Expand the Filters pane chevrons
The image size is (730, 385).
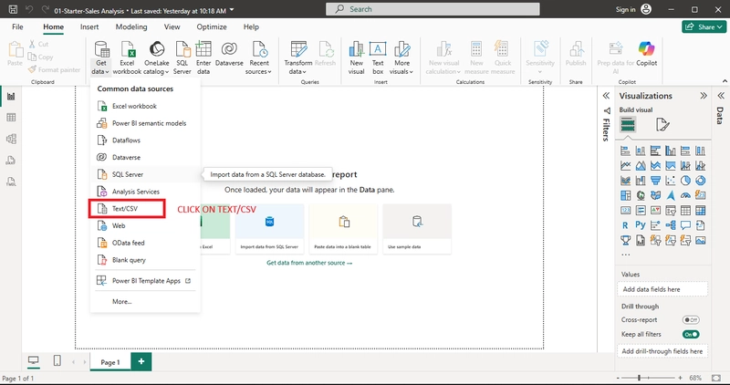point(606,96)
